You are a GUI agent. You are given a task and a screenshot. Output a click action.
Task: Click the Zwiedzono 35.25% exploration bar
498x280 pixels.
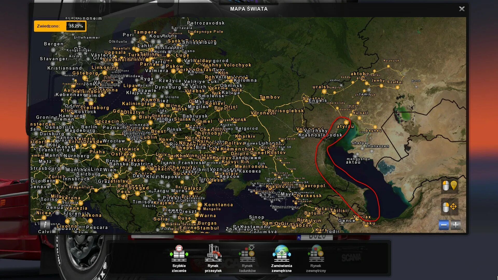[60, 26]
